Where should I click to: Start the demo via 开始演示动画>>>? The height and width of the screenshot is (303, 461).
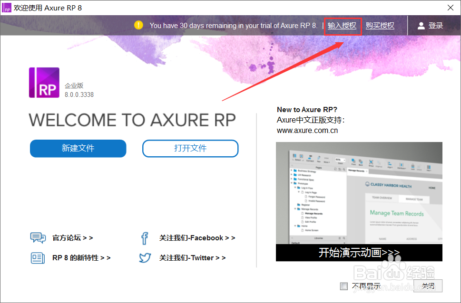coord(359,253)
